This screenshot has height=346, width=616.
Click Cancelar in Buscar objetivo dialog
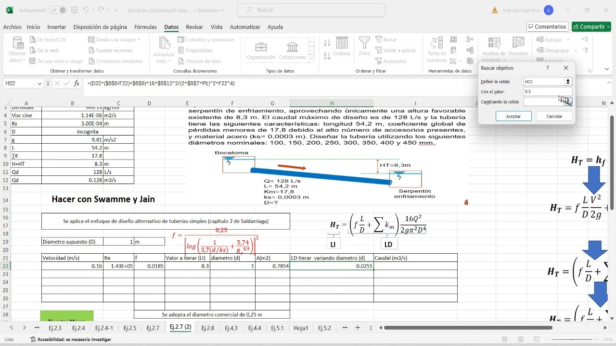tap(554, 116)
